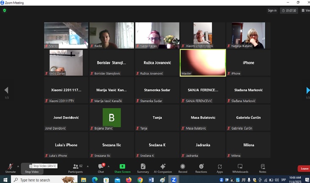Open Zoom Apps
Image resolution: width=310 pixels, height=183 pixels.
point(220,168)
